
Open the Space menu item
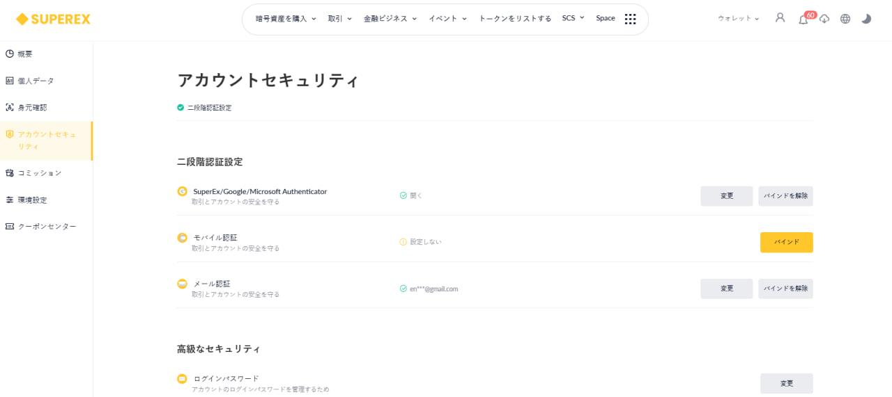[x=606, y=18]
